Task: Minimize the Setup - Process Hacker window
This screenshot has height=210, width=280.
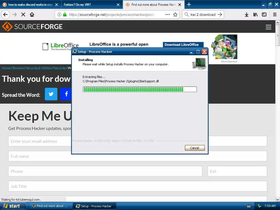Action: pos(191,52)
